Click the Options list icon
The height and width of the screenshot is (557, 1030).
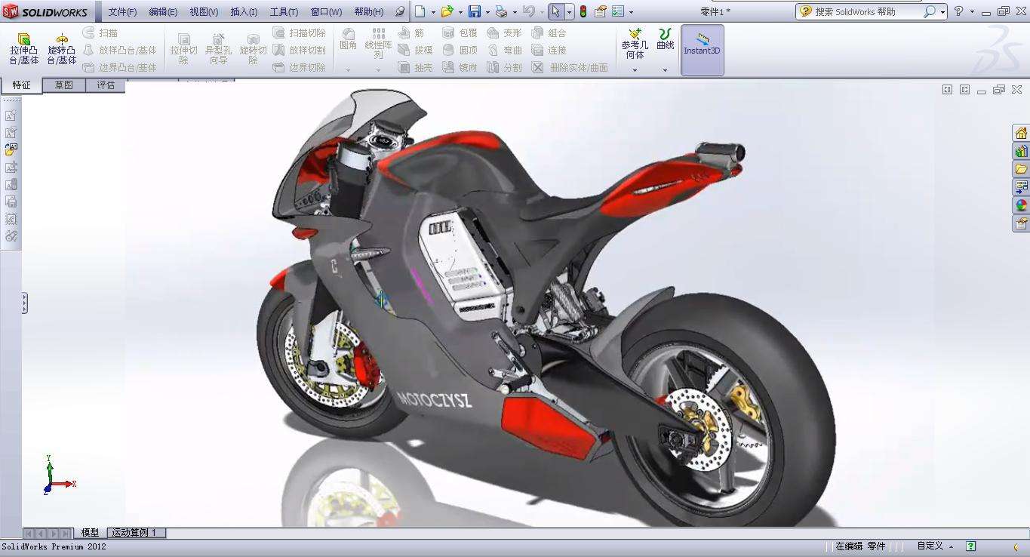[618, 11]
